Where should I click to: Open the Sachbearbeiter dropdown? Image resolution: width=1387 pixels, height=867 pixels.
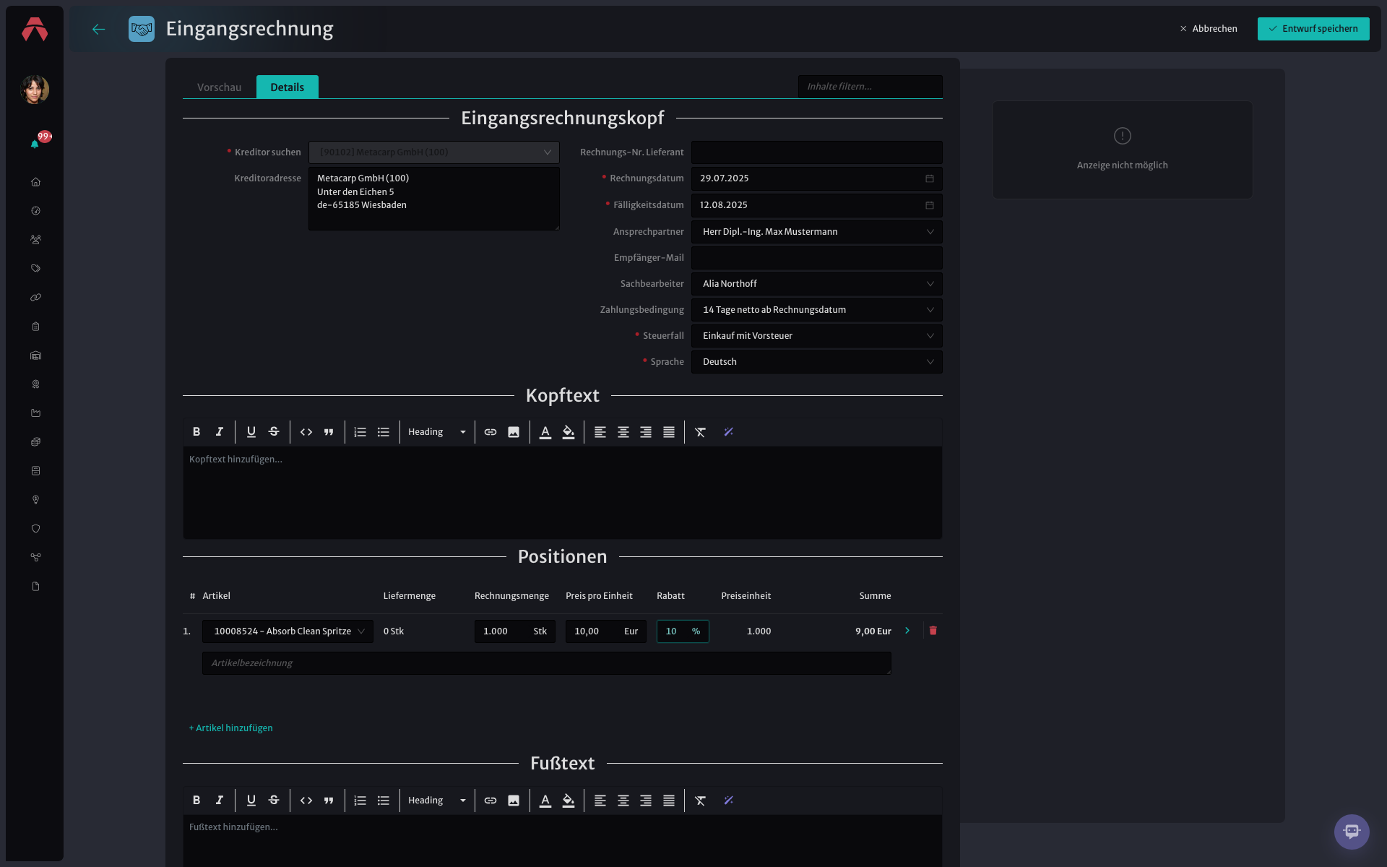click(x=817, y=284)
